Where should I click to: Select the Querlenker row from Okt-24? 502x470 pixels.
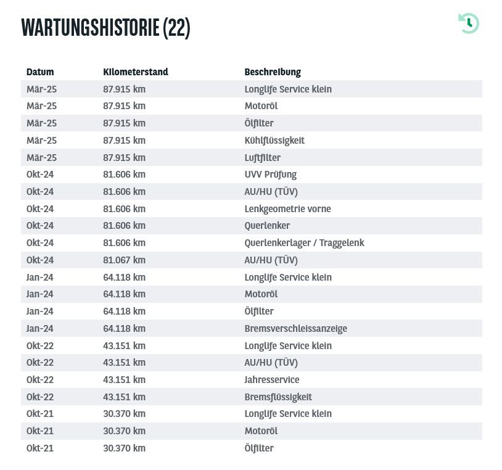pos(252,226)
